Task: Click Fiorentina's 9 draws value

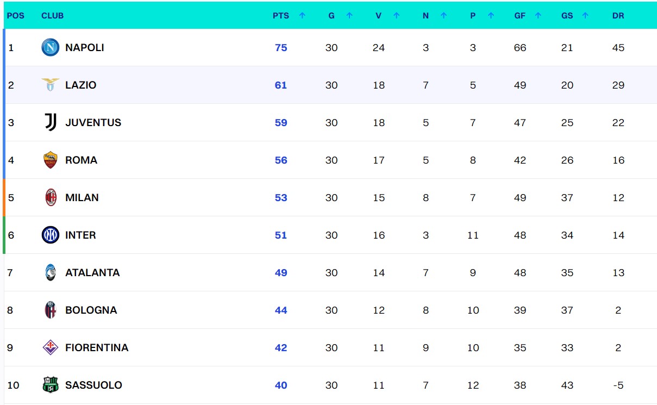Action: (x=426, y=347)
